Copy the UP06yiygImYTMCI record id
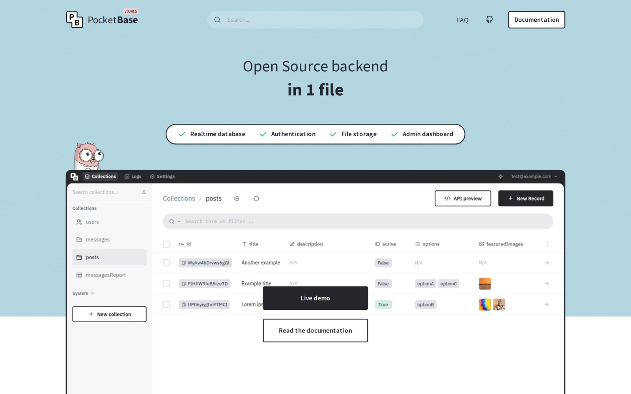The image size is (631, 394). 184,305
